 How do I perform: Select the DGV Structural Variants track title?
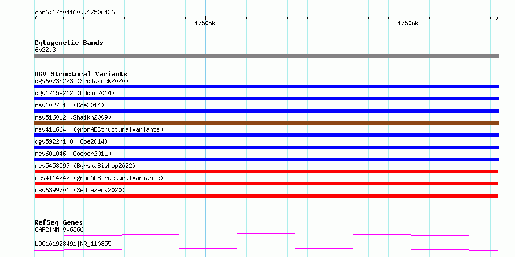(x=81, y=74)
